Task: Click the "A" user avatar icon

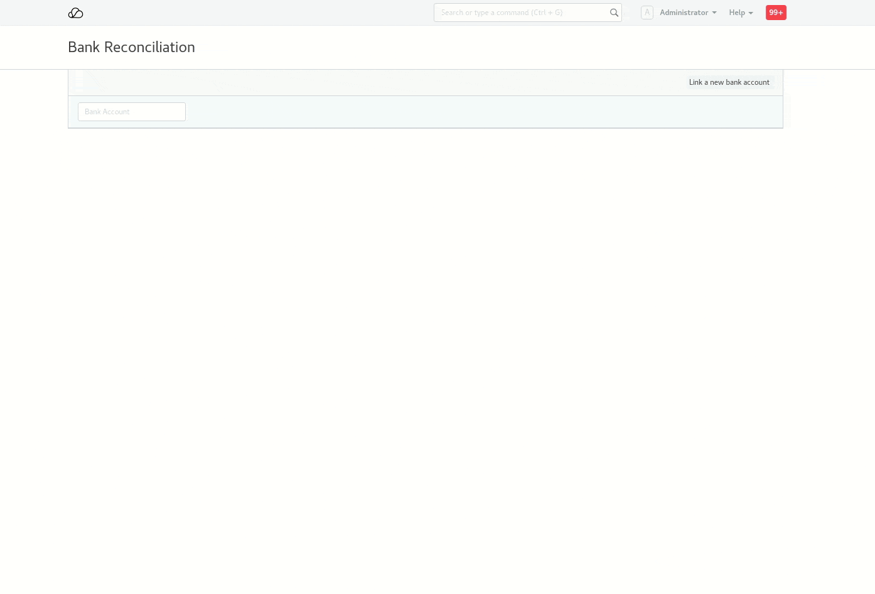Action: [x=647, y=13]
